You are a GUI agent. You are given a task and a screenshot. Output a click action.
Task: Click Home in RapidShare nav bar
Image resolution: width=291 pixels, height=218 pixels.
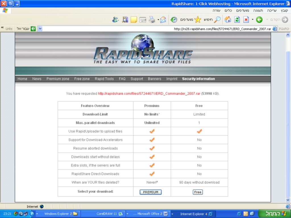(x=22, y=79)
